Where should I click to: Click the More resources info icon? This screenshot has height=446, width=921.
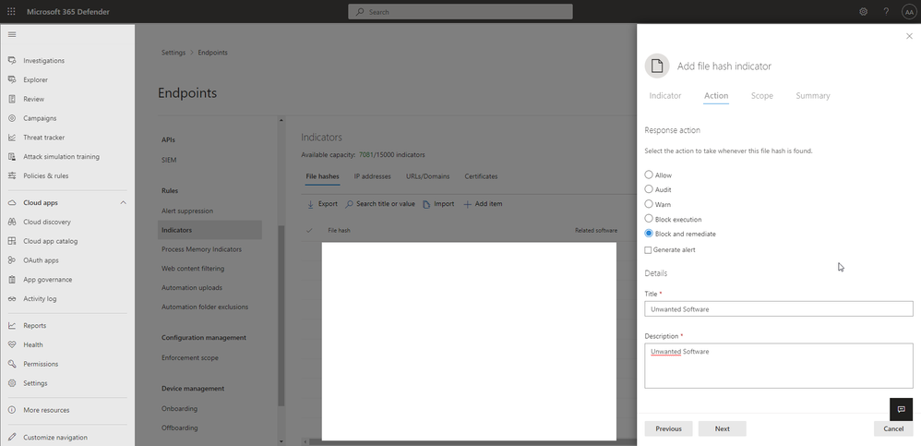coord(12,410)
